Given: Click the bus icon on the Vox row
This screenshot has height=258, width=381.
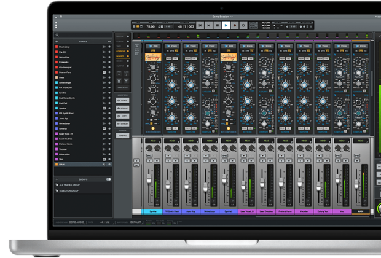Looking at the screenshot, I should (x=104, y=159).
